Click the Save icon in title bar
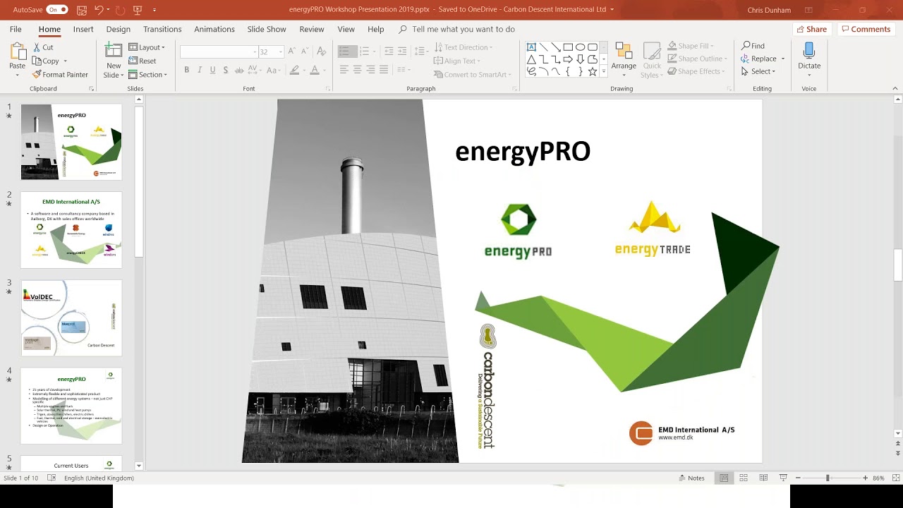The width and height of the screenshot is (903, 508). tap(82, 10)
